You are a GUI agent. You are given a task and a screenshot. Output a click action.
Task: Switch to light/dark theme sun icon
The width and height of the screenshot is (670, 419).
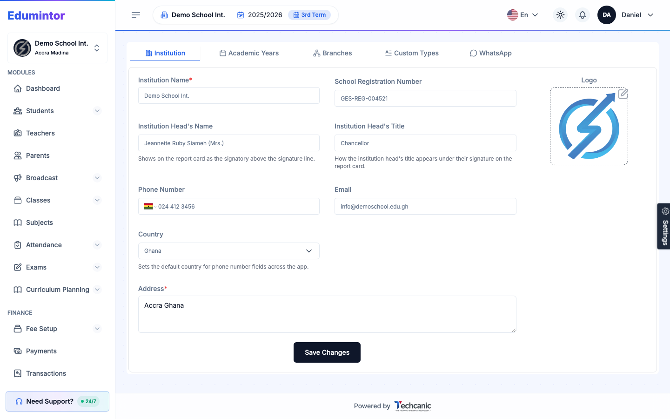coord(560,15)
